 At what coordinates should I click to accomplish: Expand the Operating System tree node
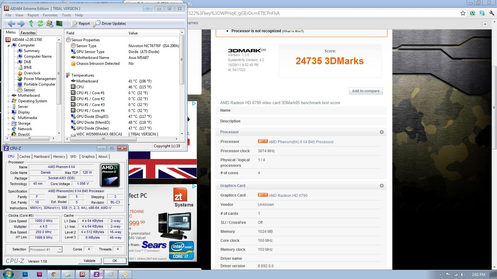pos(9,101)
